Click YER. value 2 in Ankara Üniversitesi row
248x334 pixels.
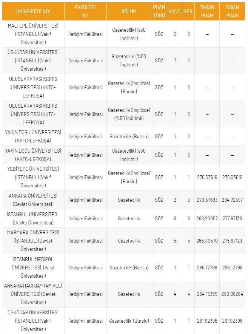tap(189, 200)
